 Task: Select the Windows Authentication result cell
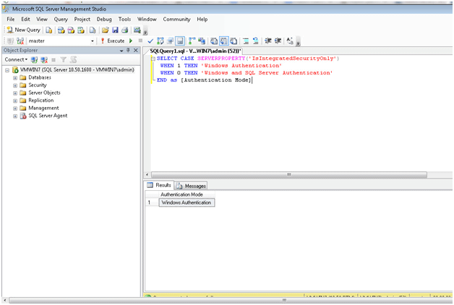pos(187,202)
